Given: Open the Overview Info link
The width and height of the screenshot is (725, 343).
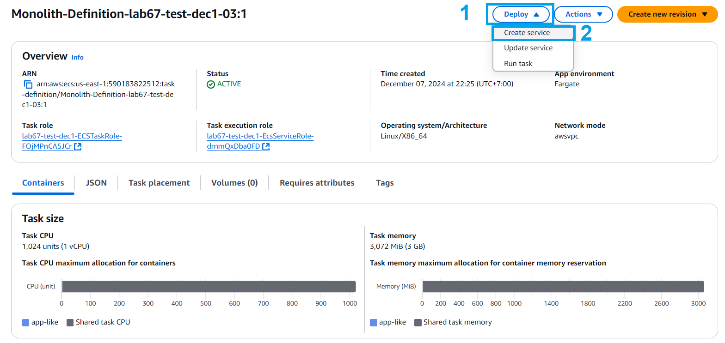Looking at the screenshot, I should (78, 57).
